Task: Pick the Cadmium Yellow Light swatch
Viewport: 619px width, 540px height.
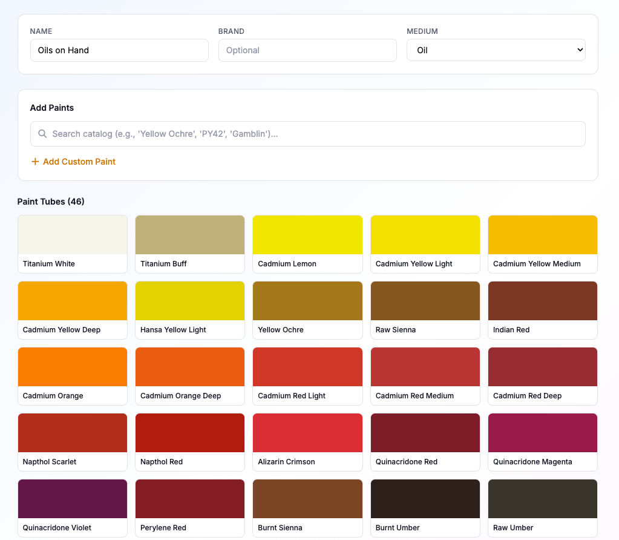Action: click(x=425, y=235)
